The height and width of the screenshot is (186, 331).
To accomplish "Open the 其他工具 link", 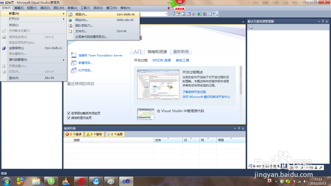I will point(182,60).
